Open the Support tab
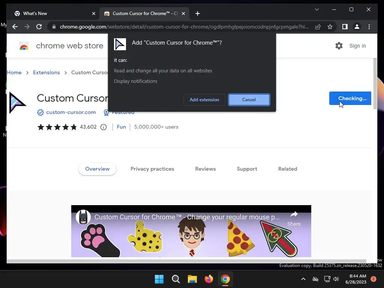The image size is (384, 288). point(247,169)
